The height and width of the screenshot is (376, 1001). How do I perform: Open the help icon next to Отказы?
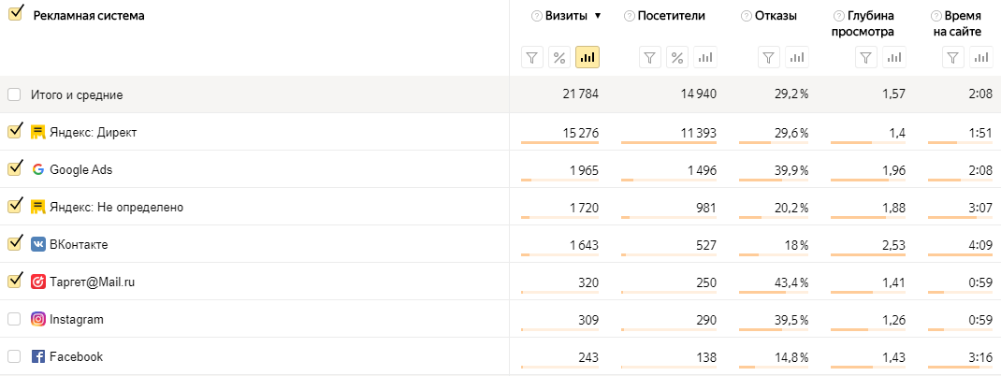click(746, 16)
